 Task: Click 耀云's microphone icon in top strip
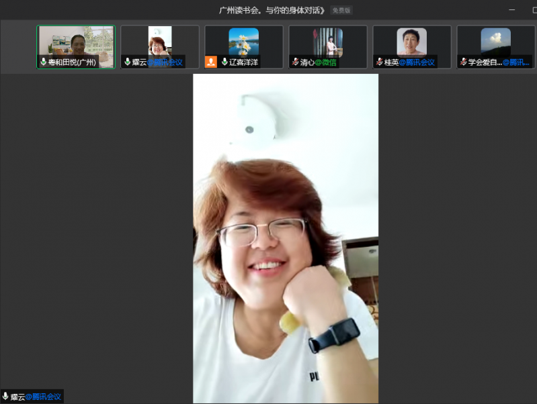tap(127, 62)
